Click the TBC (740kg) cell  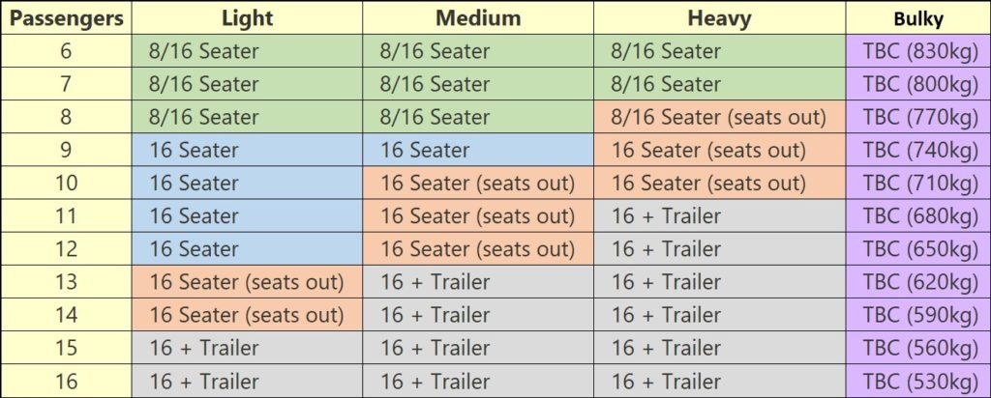917,150
